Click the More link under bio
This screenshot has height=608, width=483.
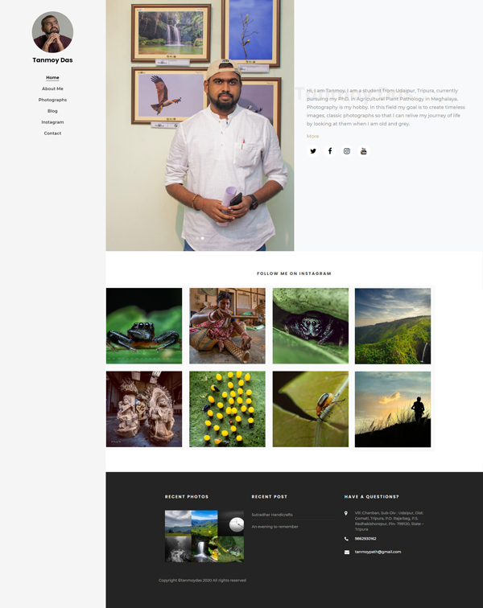312,136
